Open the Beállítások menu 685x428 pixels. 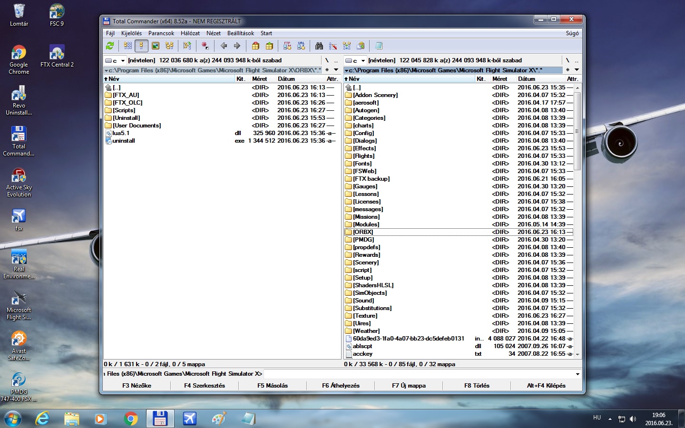241,33
